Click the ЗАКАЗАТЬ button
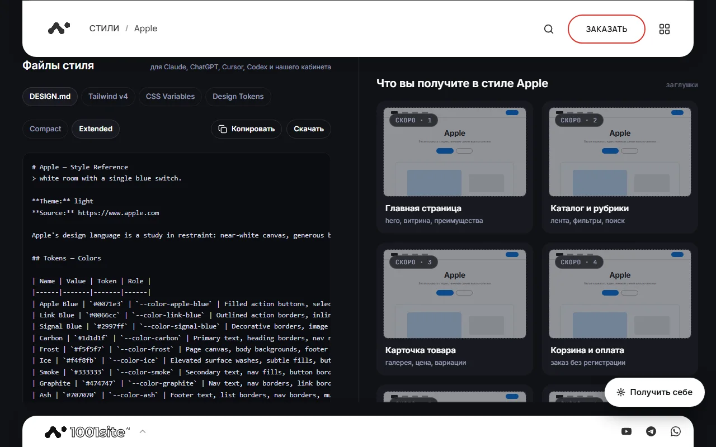The image size is (716, 447). tap(606, 29)
